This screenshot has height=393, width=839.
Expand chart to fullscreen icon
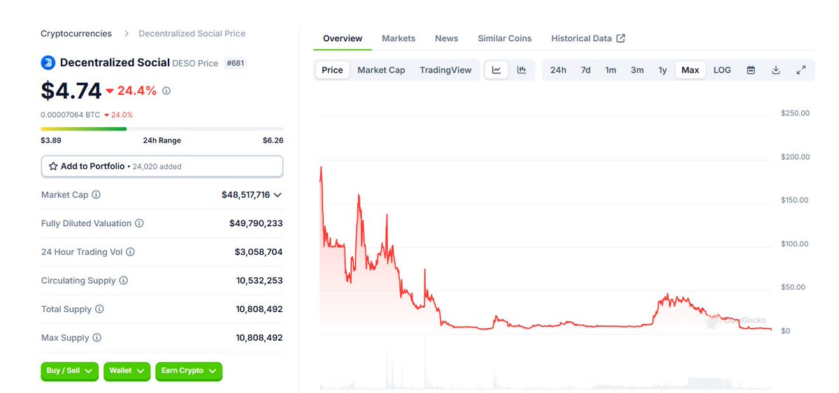[801, 70]
